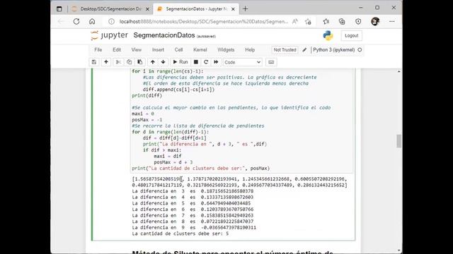Screen dimensions: 453x254
Task: Cut selected cells with scissors icon
Action: click(118, 62)
